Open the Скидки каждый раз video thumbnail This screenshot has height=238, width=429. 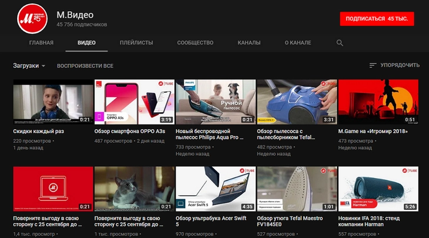[53, 102]
